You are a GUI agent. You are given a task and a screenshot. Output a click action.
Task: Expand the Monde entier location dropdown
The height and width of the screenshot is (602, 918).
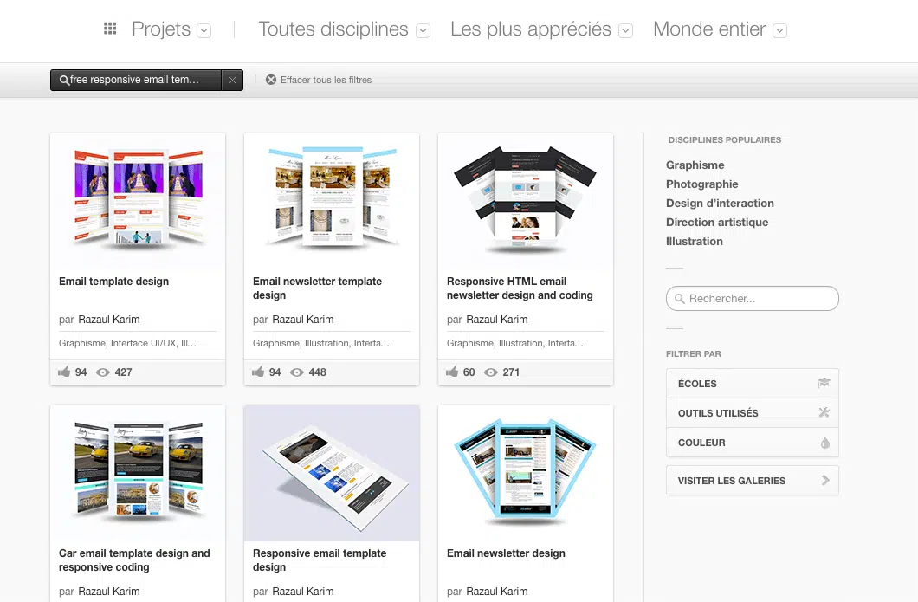pyautogui.click(x=779, y=30)
